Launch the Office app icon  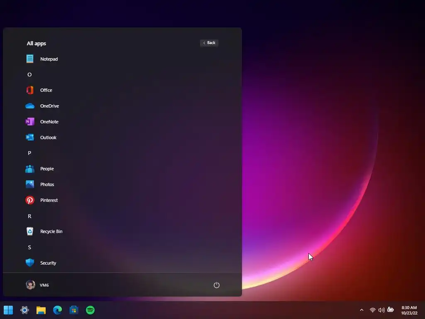tap(30, 90)
